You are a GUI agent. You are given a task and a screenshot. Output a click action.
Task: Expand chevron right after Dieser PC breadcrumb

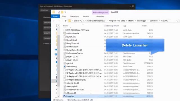pos(84,21)
